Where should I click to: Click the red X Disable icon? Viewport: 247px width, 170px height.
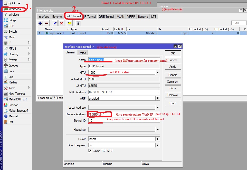pyautogui.click(x=61, y=23)
